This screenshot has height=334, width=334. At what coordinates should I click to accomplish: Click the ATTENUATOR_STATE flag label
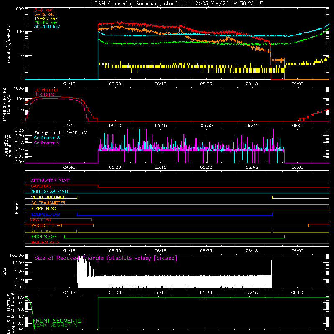[51, 180]
